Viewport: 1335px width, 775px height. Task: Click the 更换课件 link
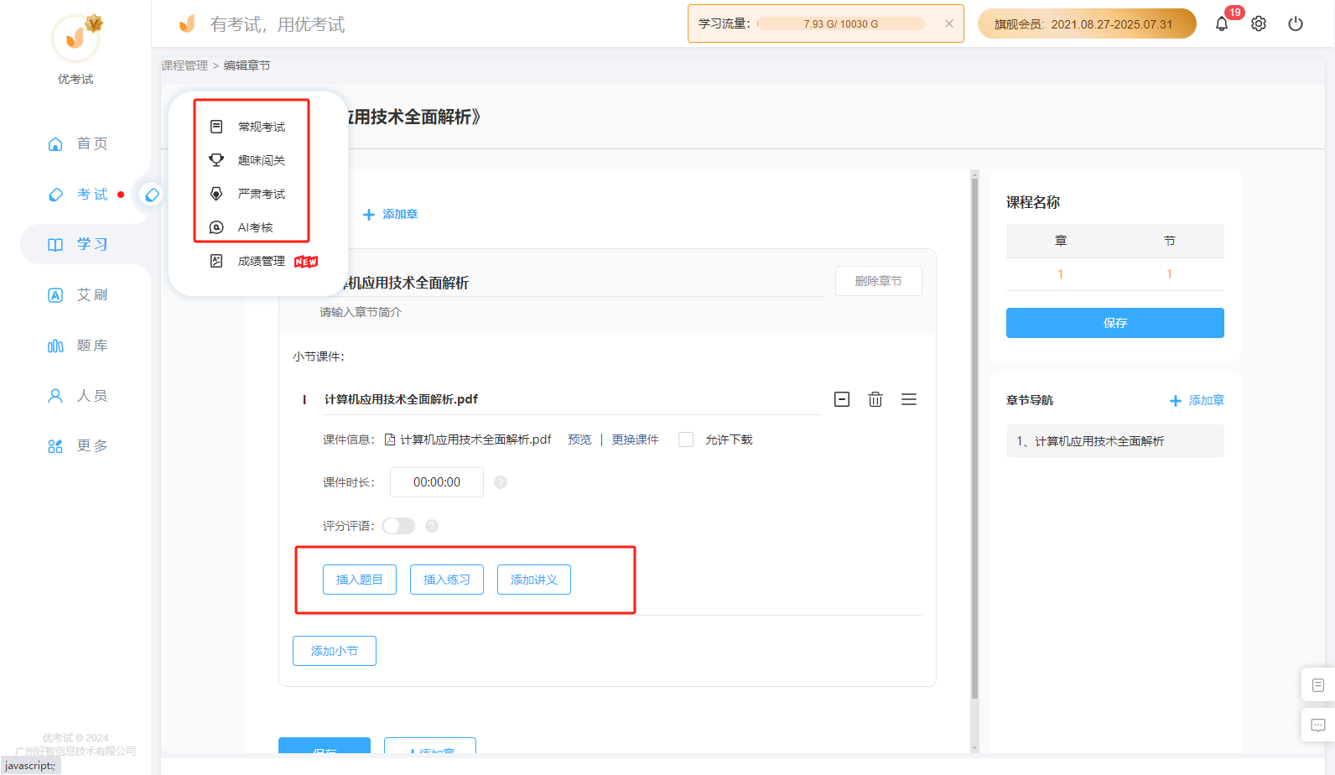[x=635, y=440]
